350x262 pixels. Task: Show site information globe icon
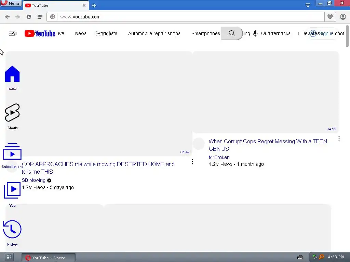pos(53,17)
